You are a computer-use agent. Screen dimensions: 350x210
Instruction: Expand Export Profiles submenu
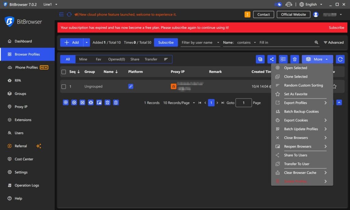tap(302, 103)
